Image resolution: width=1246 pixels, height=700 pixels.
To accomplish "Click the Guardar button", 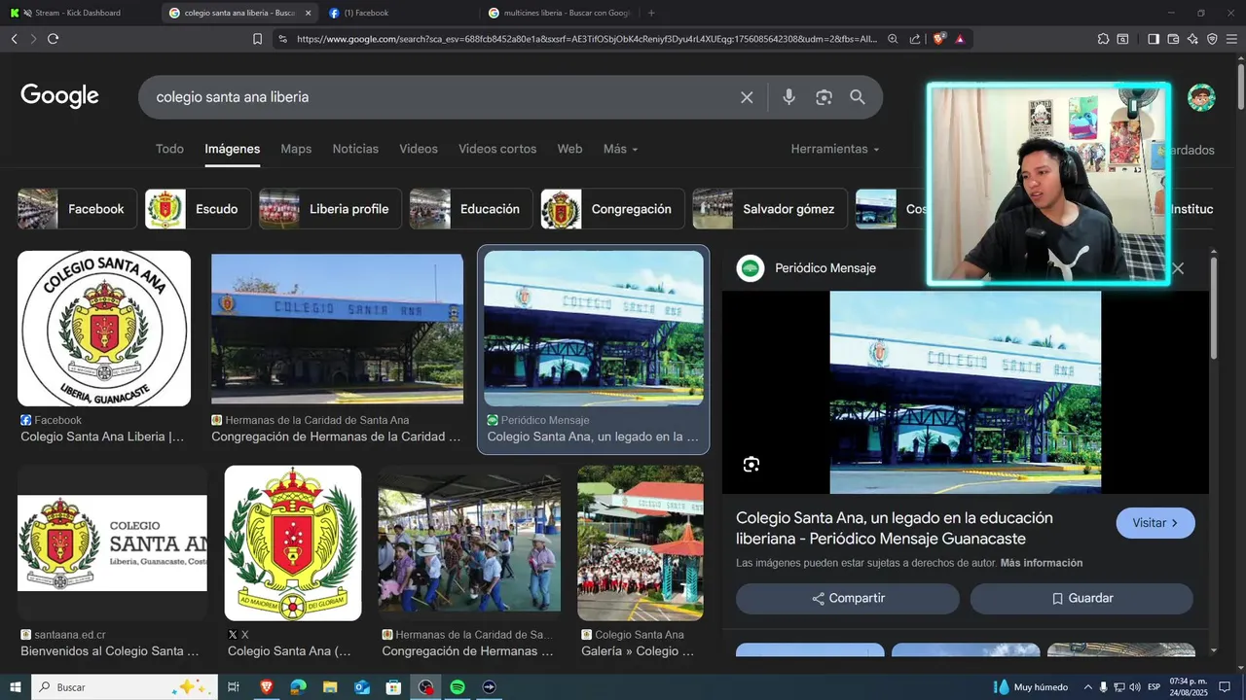I will point(1081,599).
